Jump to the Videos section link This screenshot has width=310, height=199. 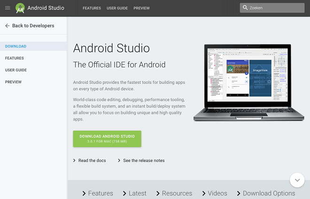(217, 193)
